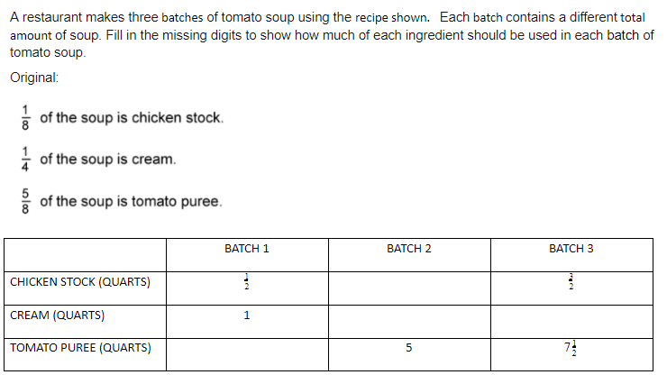Click the Batch 3 chicken stock fraction value

coord(571,282)
